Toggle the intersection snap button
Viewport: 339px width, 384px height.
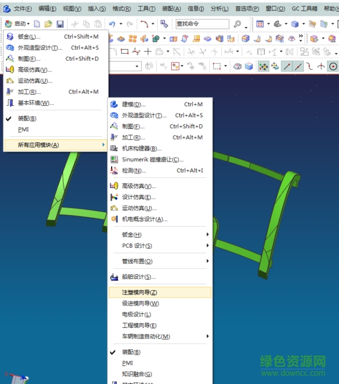(x=321, y=66)
